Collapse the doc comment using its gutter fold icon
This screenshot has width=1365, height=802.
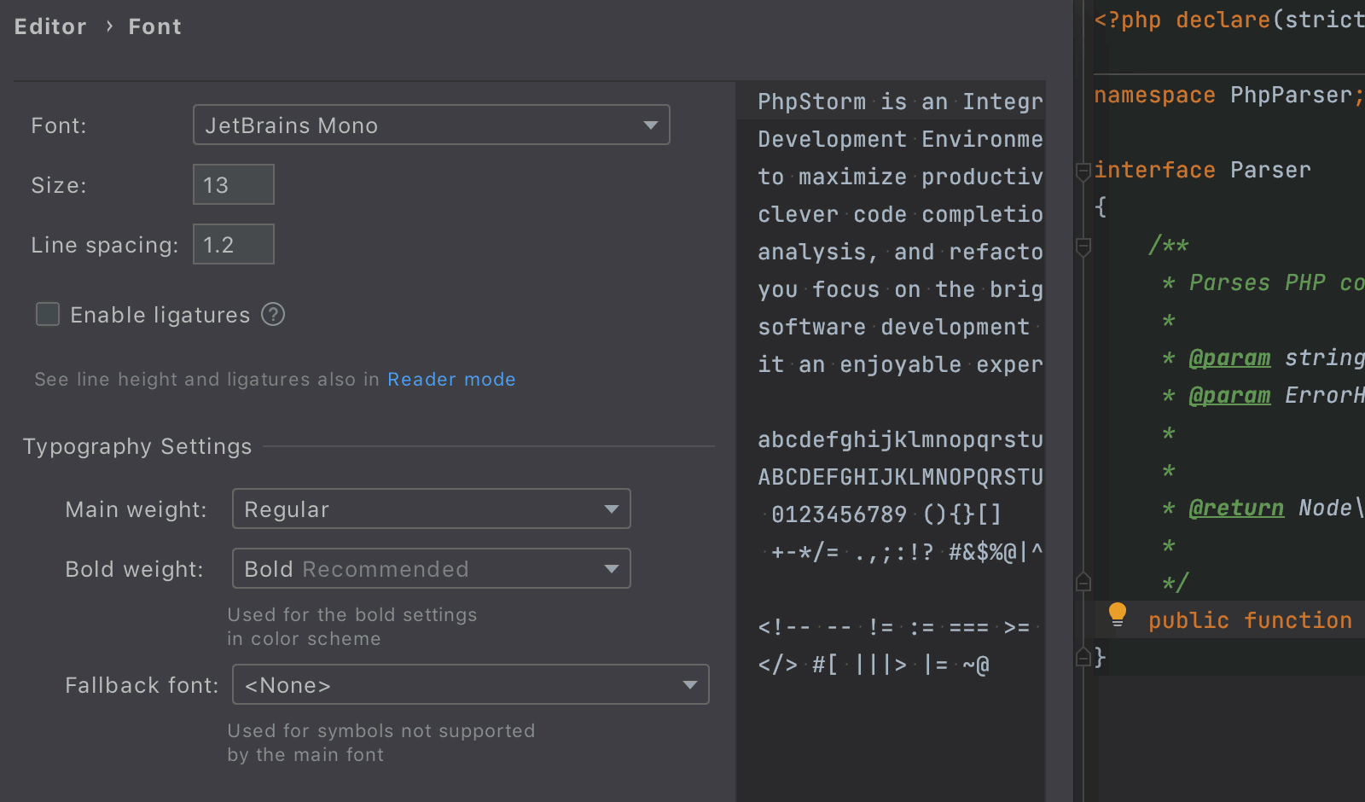(x=1082, y=247)
